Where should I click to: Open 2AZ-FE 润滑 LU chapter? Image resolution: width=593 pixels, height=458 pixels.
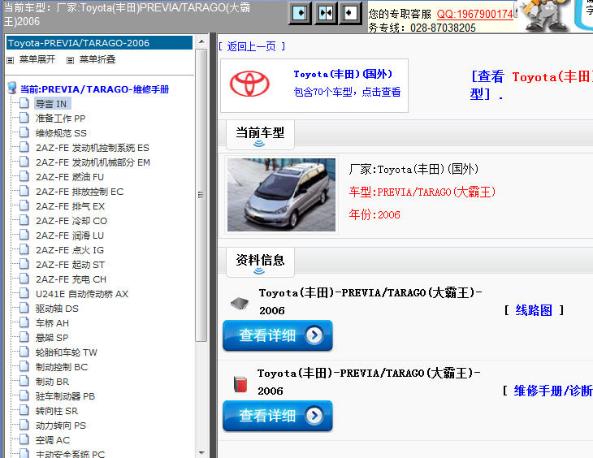point(70,235)
